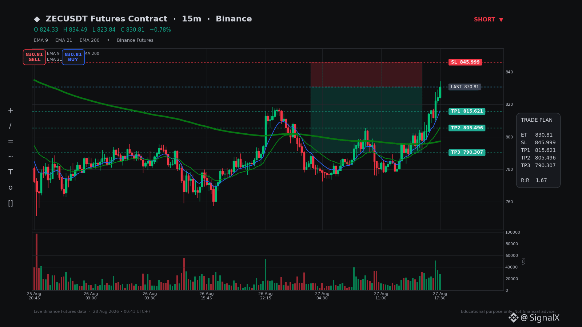Select the text T annotation tool
The height and width of the screenshot is (327, 582).
(x=11, y=172)
